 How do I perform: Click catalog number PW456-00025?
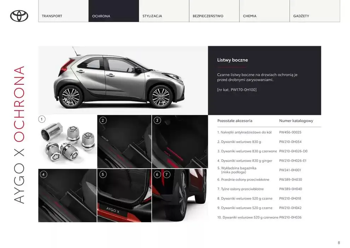[290, 132]
